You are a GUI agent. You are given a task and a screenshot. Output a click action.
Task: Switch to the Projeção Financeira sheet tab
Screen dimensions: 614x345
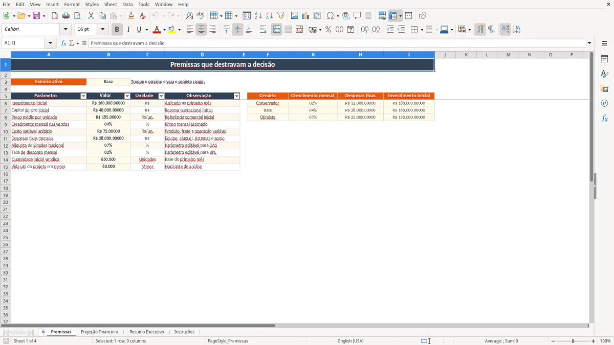pos(100,332)
